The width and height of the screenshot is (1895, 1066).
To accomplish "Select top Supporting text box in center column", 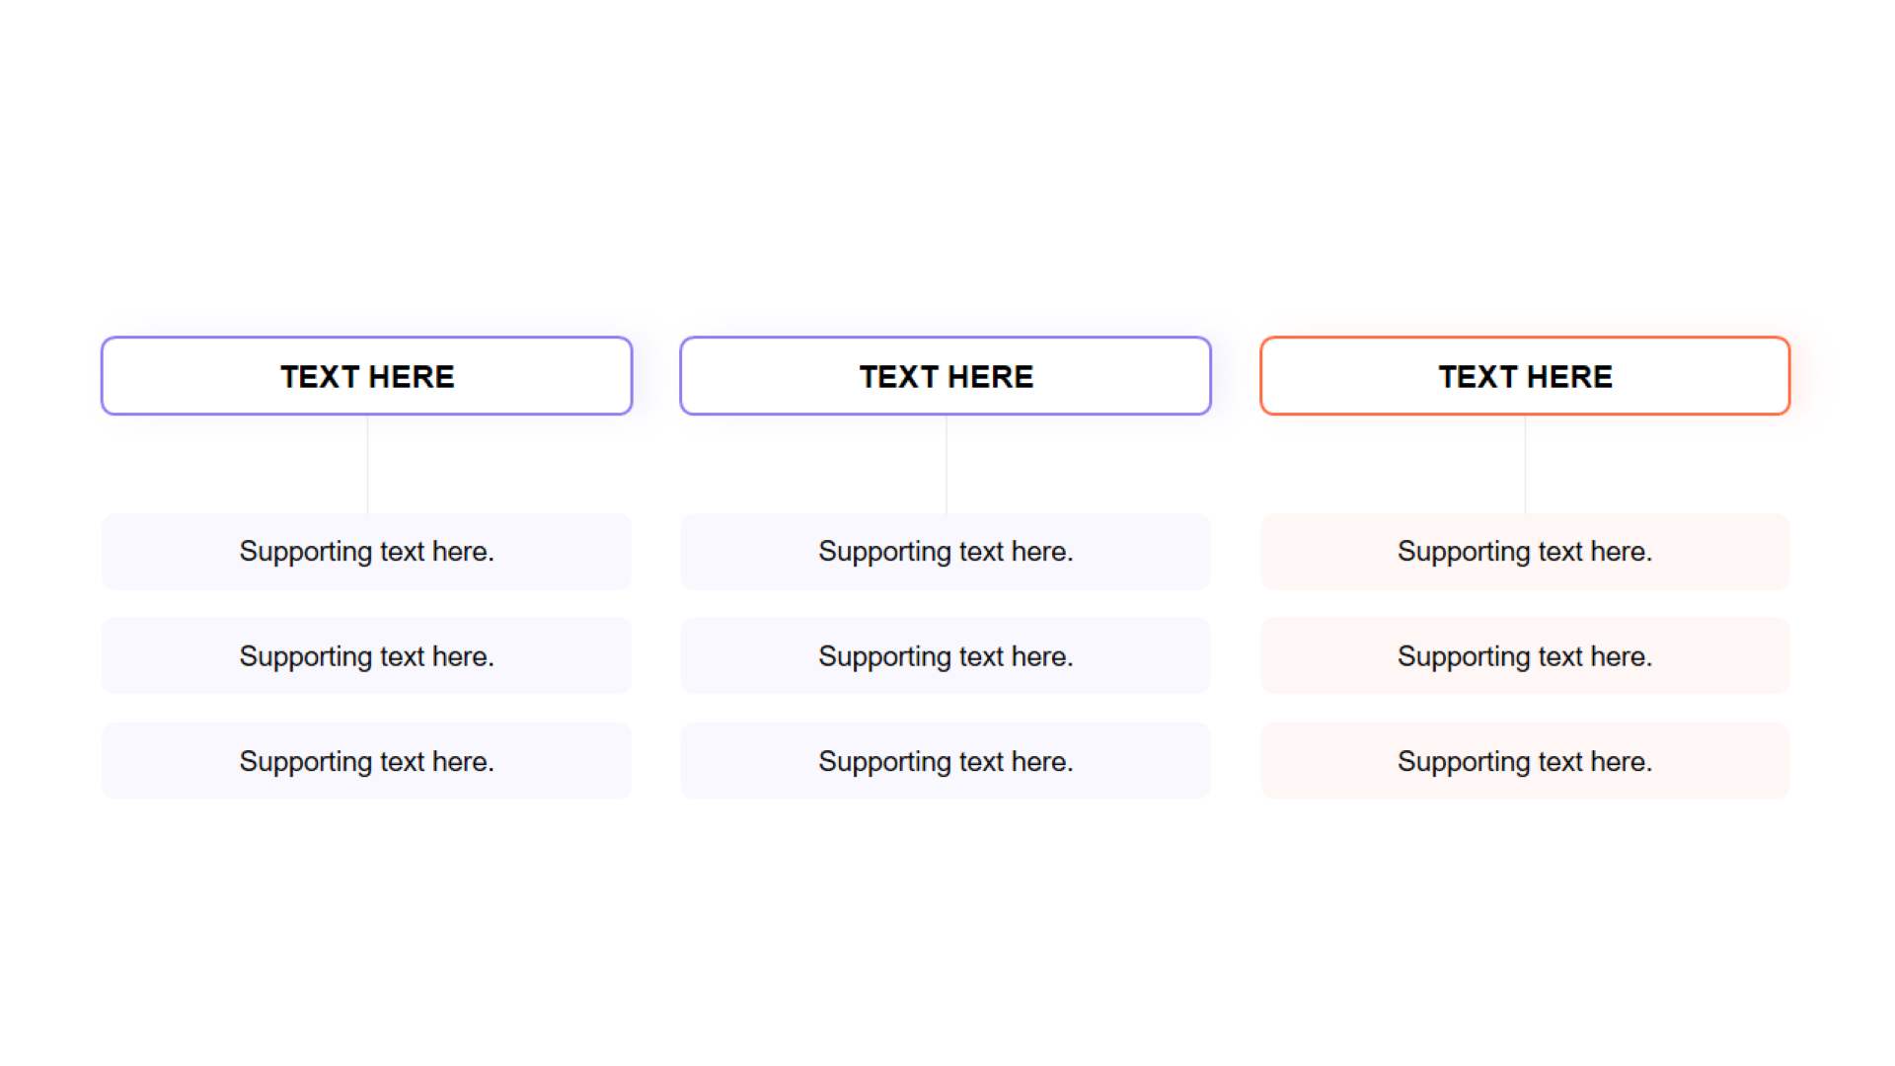I will tap(946, 552).
